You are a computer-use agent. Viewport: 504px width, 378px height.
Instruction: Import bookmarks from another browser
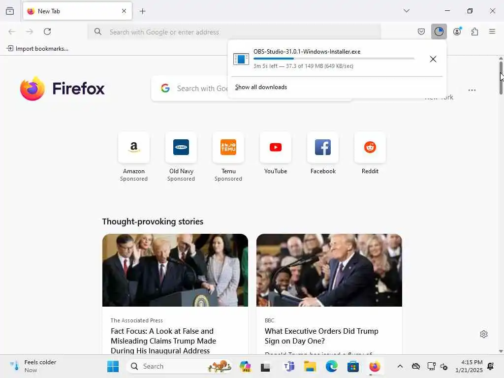(x=37, y=49)
